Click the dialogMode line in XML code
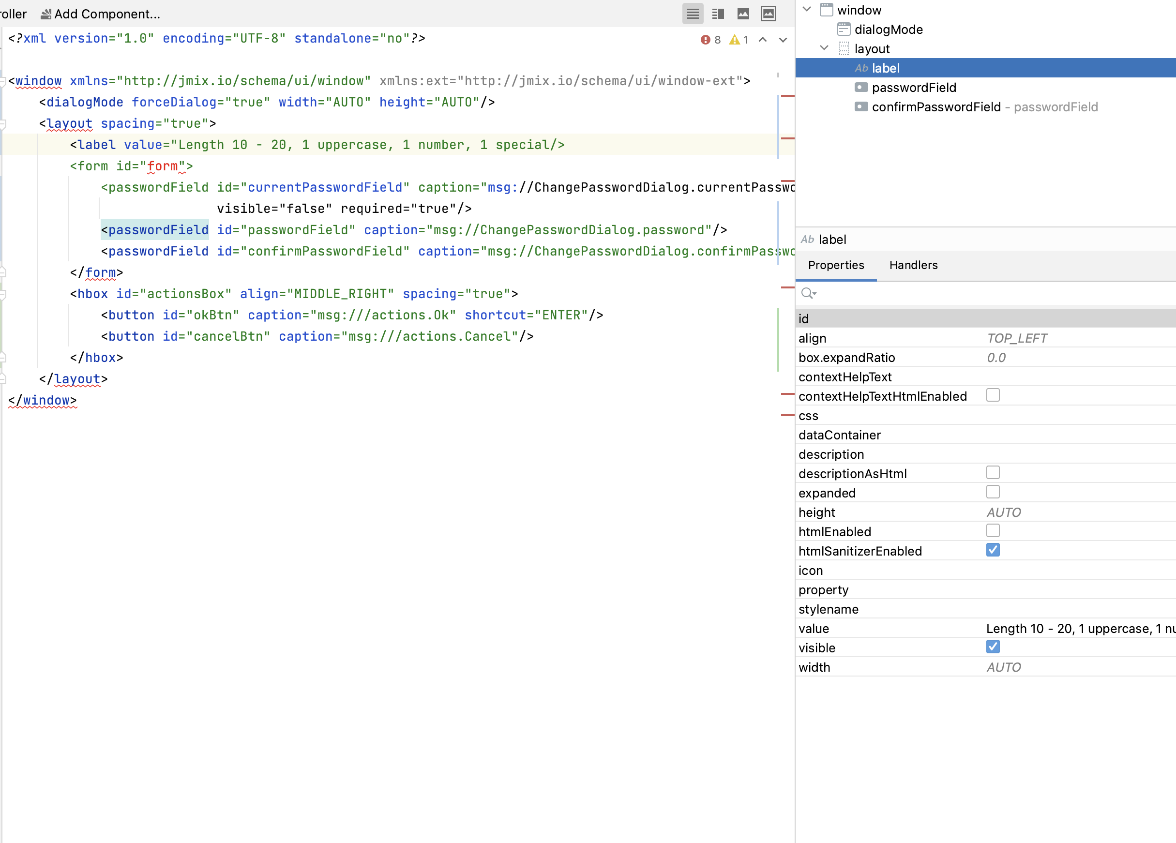 267,102
